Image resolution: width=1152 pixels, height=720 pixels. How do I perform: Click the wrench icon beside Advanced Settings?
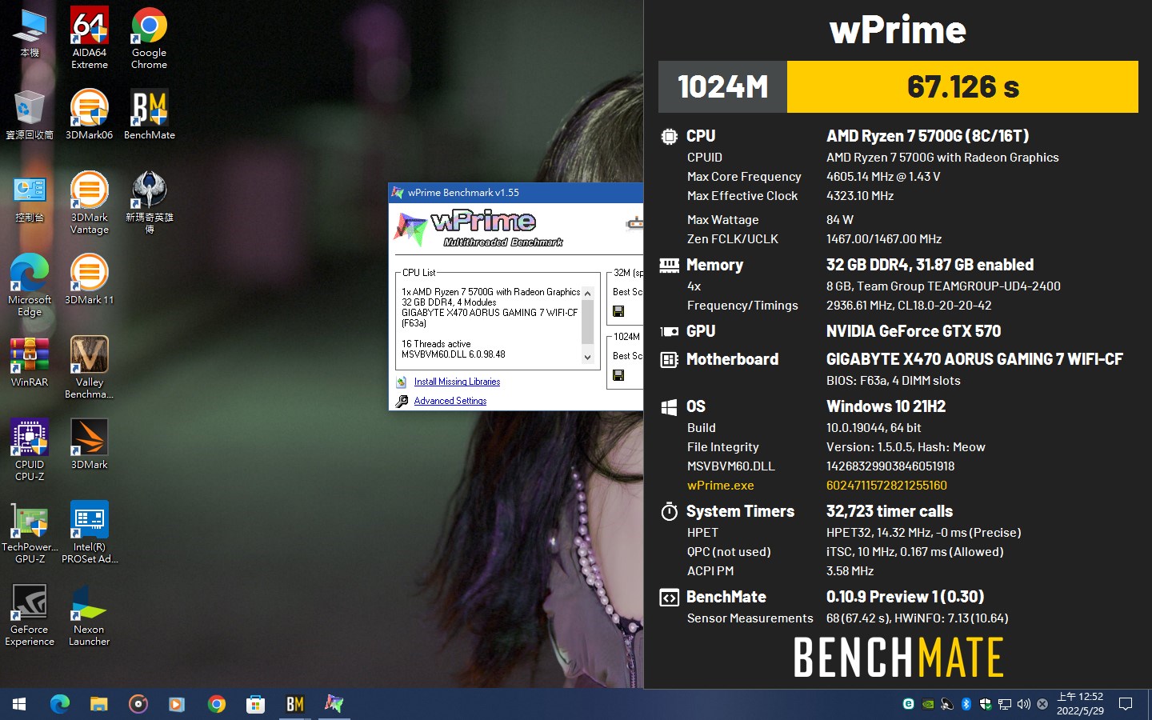[402, 401]
